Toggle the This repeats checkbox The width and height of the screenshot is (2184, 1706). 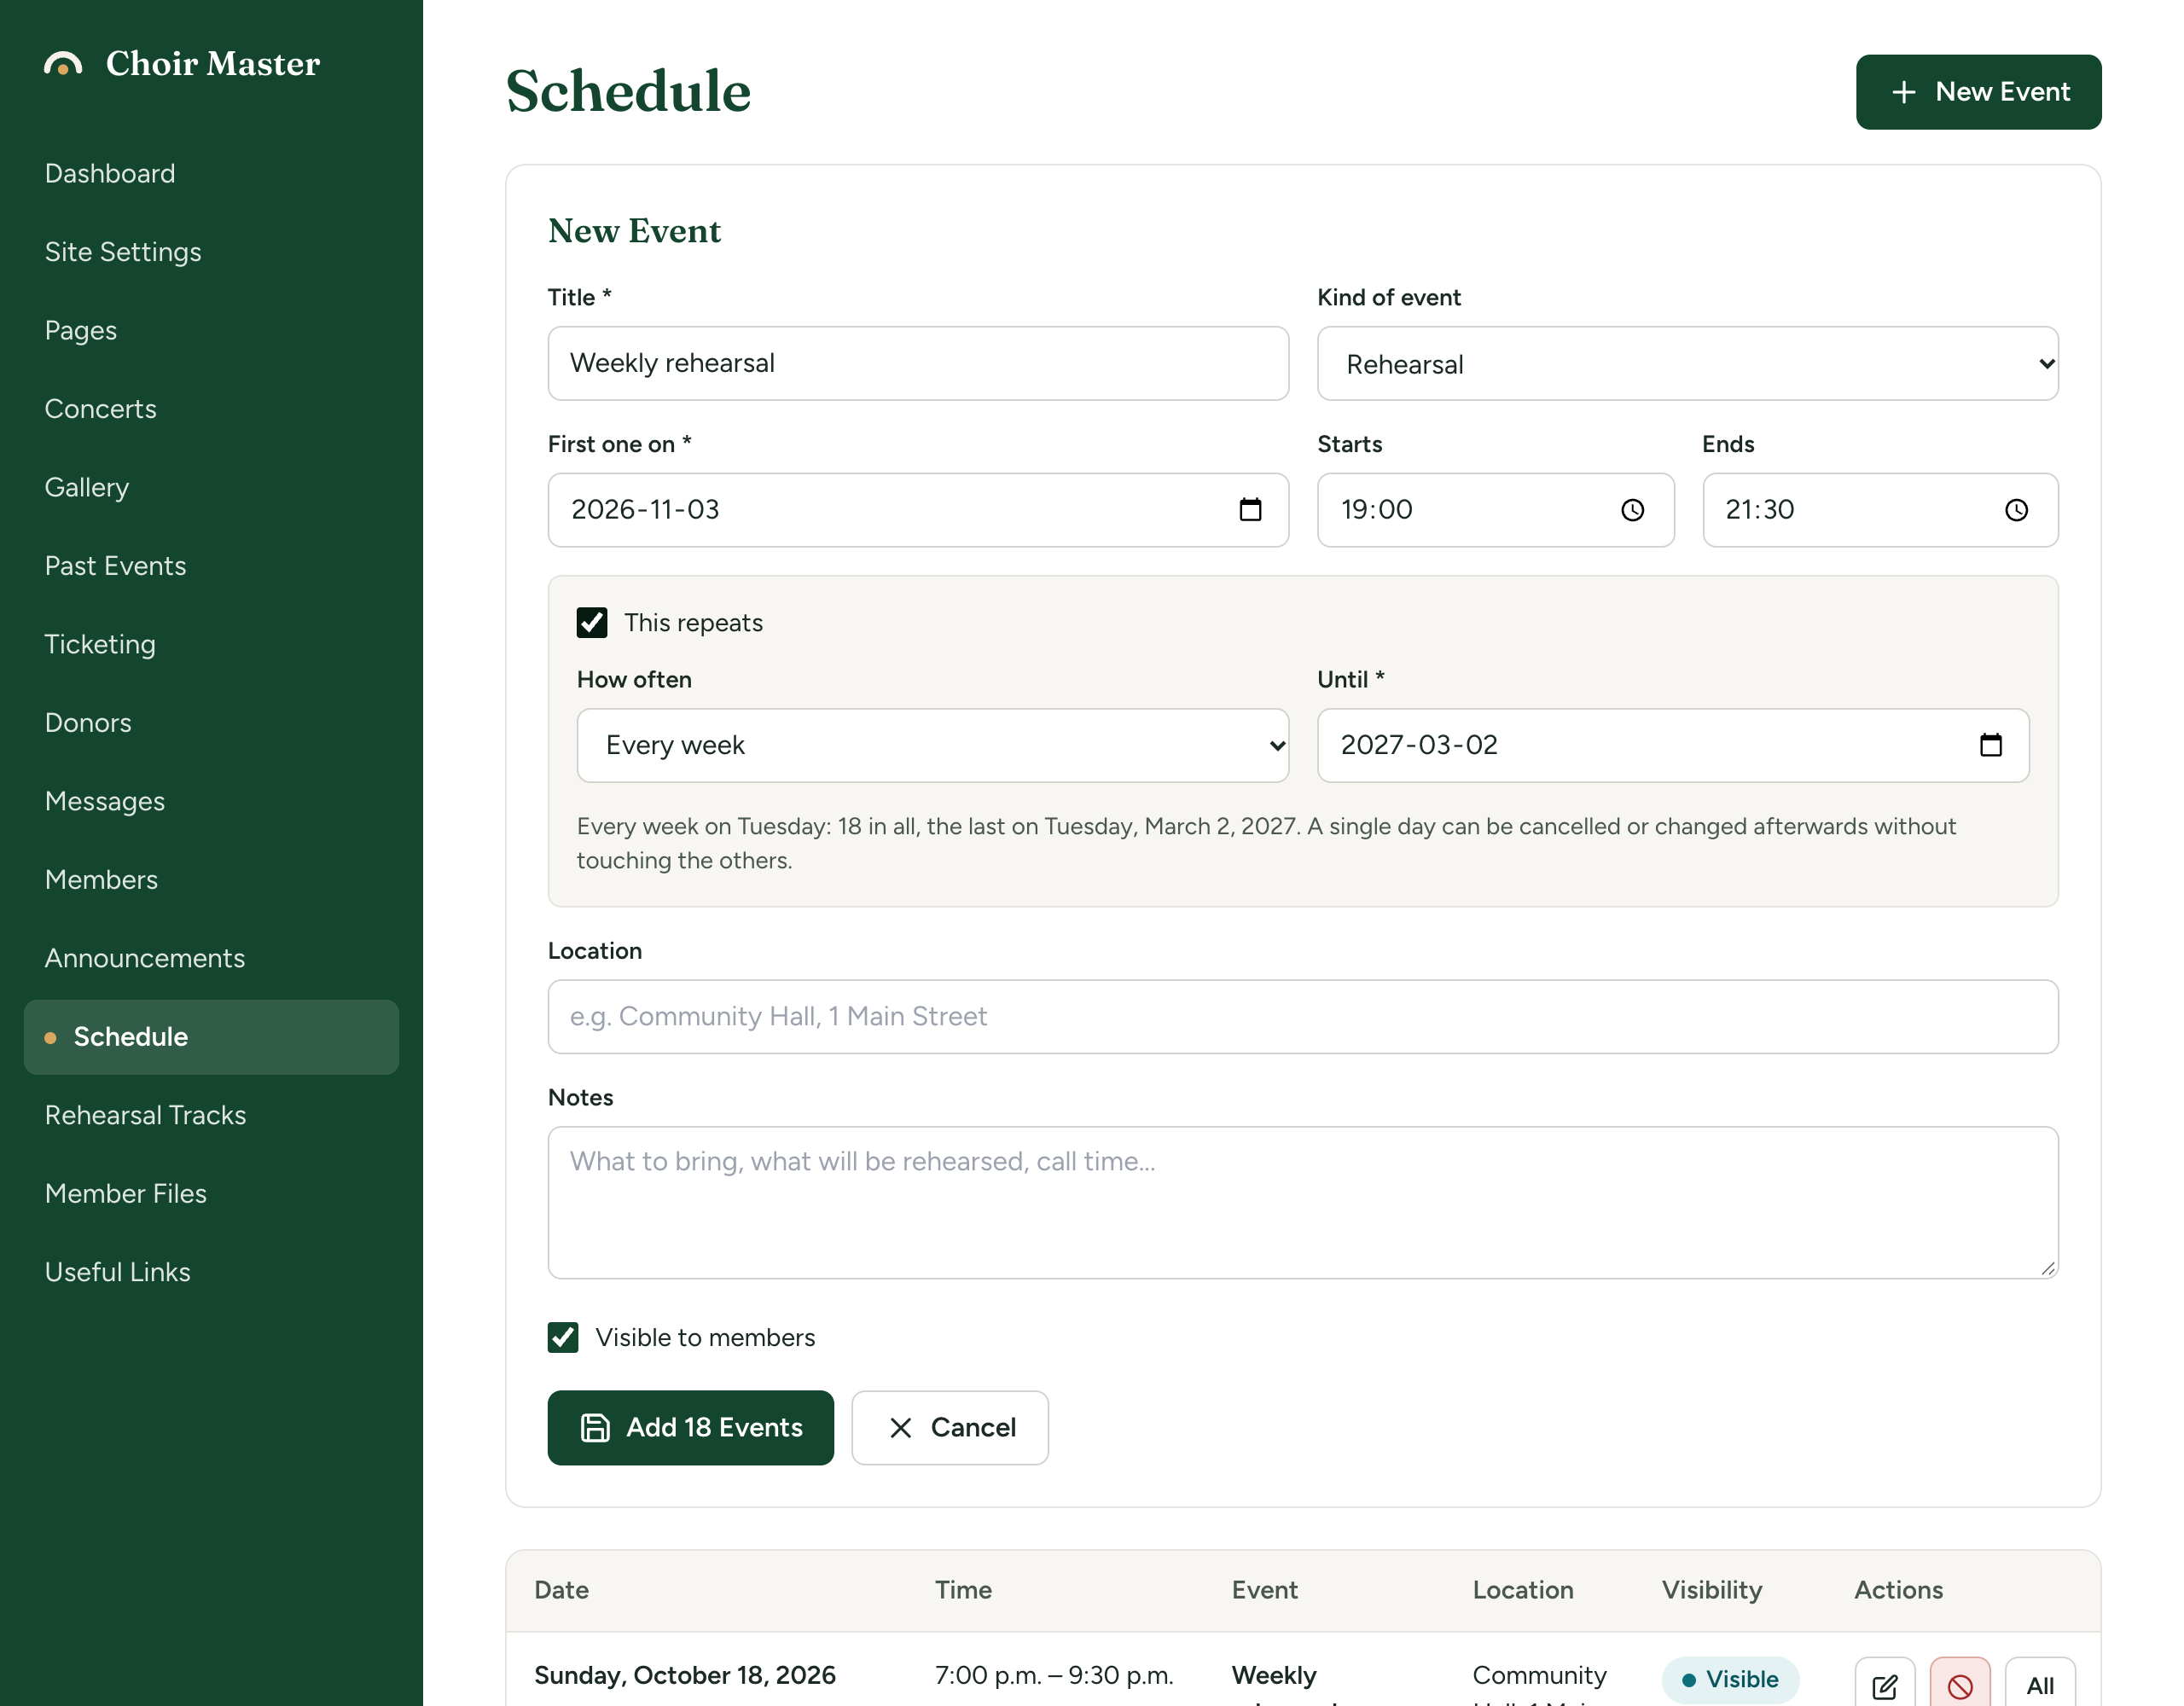(x=592, y=623)
